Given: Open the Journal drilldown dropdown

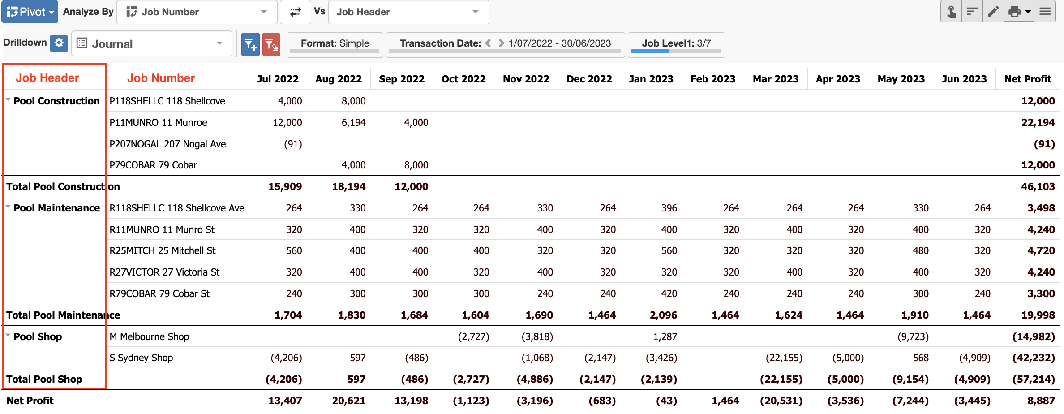Looking at the screenshot, I should [151, 43].
